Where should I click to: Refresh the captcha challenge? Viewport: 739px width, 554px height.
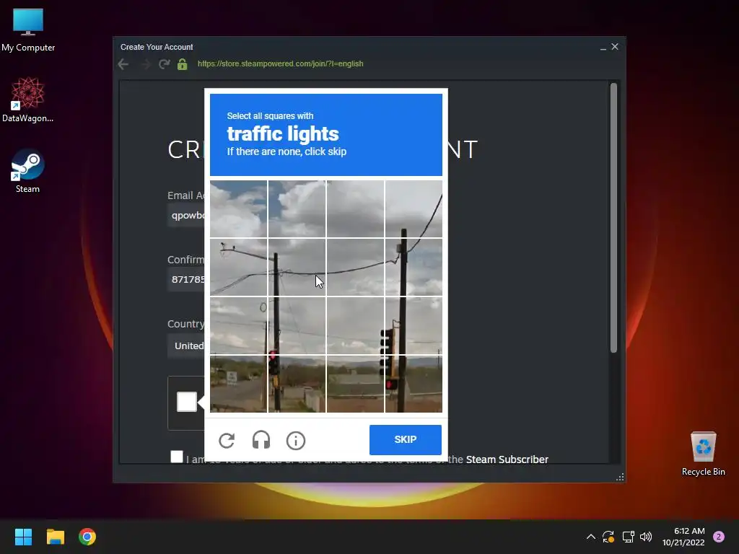point(227,441)
